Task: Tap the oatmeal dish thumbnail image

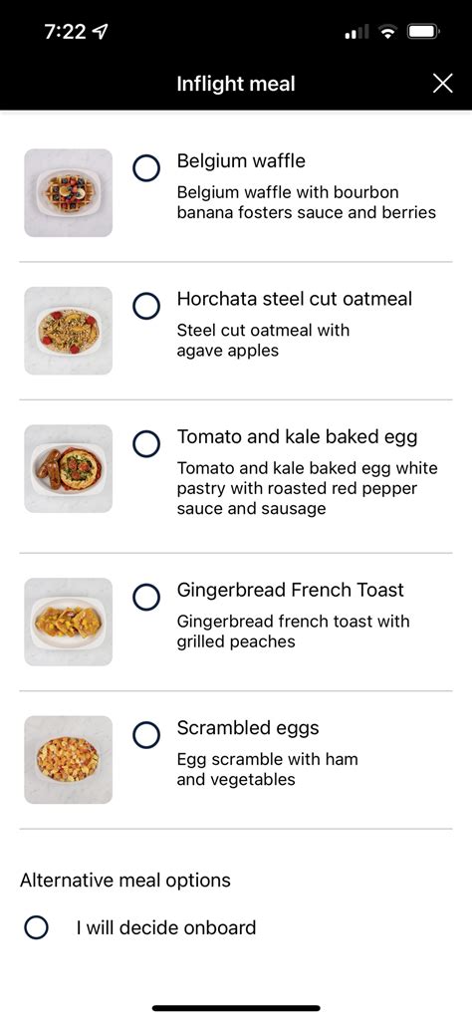Action: pos(69,331)
